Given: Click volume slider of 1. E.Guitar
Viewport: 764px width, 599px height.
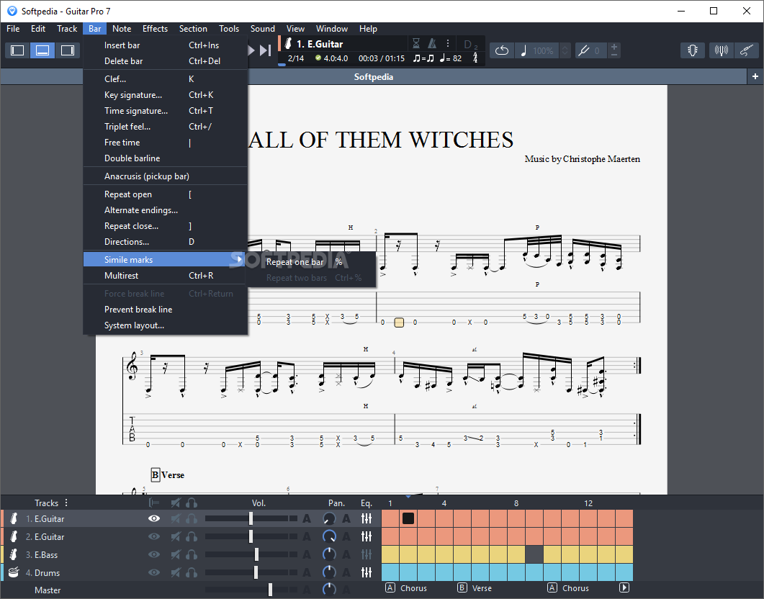Looking at the screenshot, I should click(251, 518).
